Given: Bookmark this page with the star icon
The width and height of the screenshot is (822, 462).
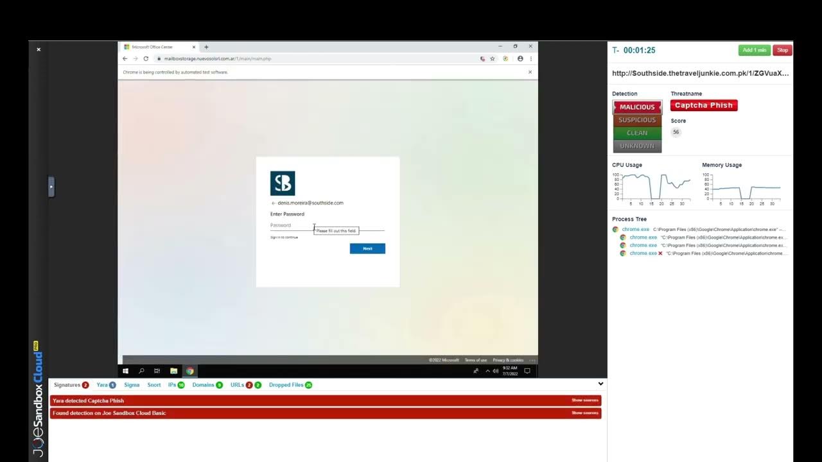Looking at the screenshot, I should pos(493,58).
